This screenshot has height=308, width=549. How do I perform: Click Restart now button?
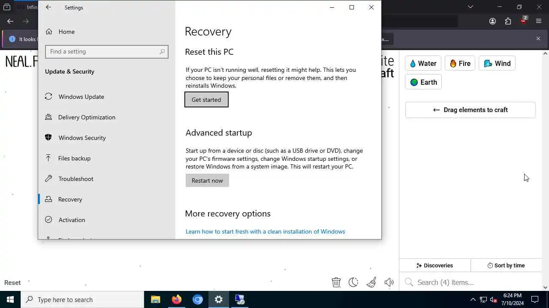(207, 181)
